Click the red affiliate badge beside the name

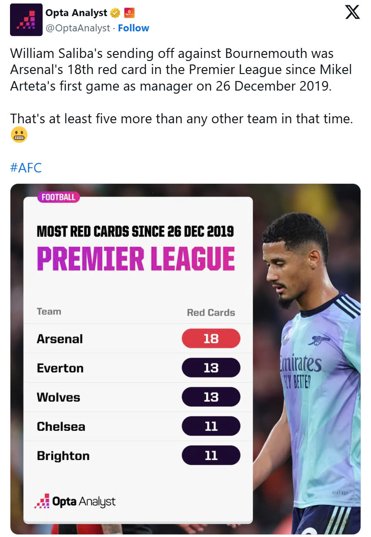pyautogui.click(x=129, y=13)
